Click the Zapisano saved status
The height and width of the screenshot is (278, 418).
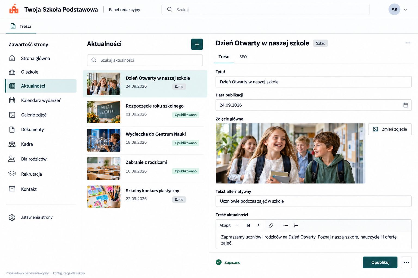point(228,262)
